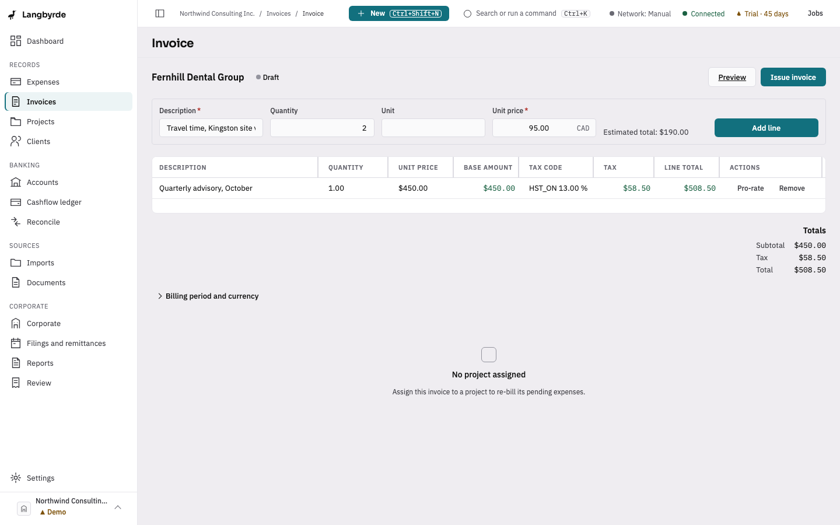Expand Billing period and currency section
This screenshot has width=840, height=525.
coord(208,296)
